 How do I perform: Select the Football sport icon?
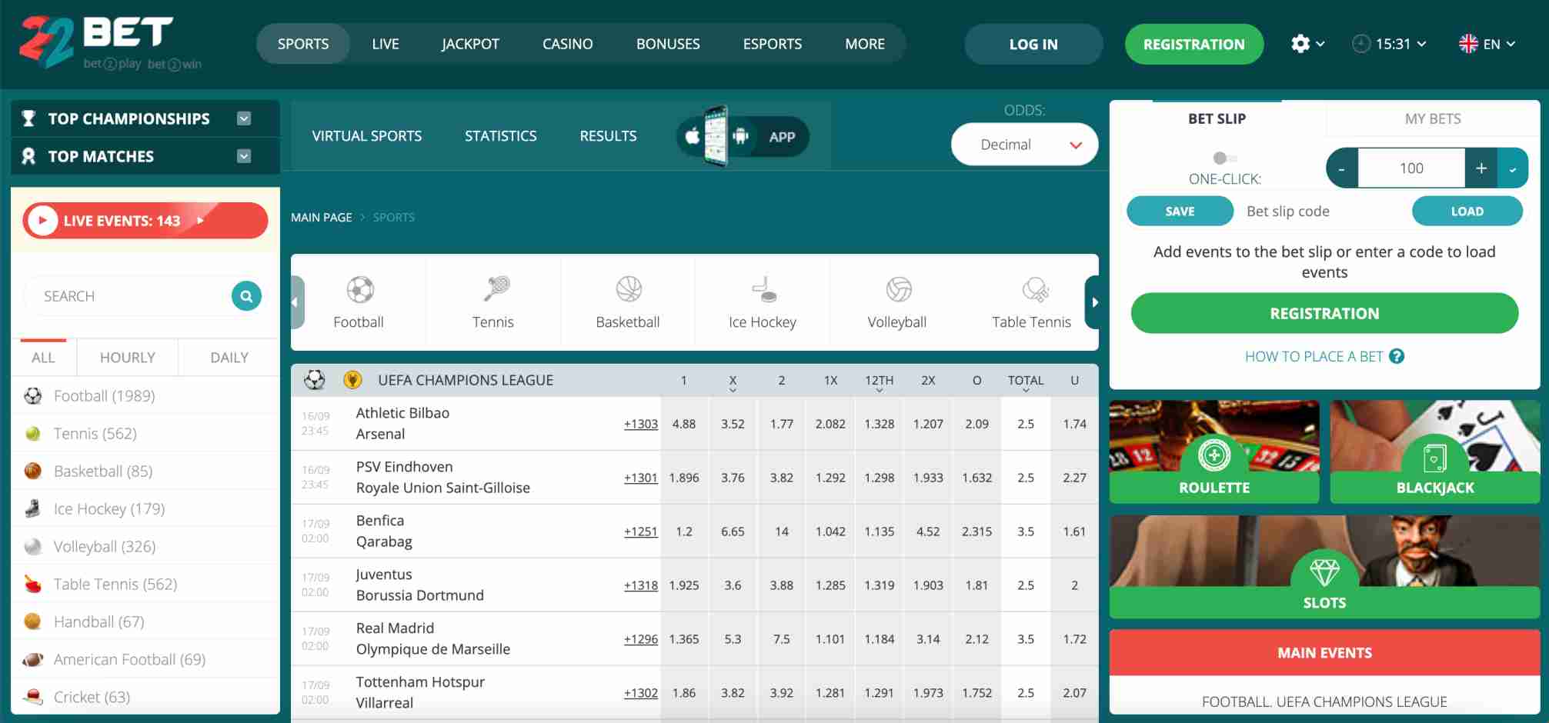tap(358, 300)
